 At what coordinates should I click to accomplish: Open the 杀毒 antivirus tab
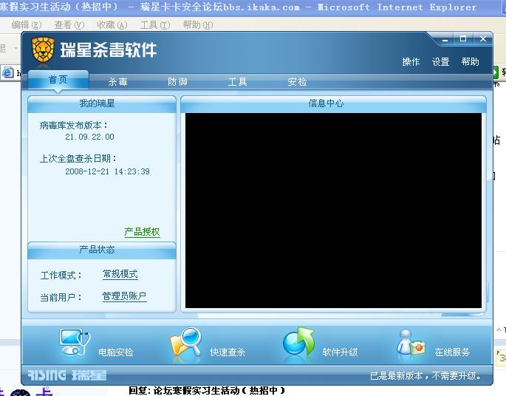click(117, 82)
